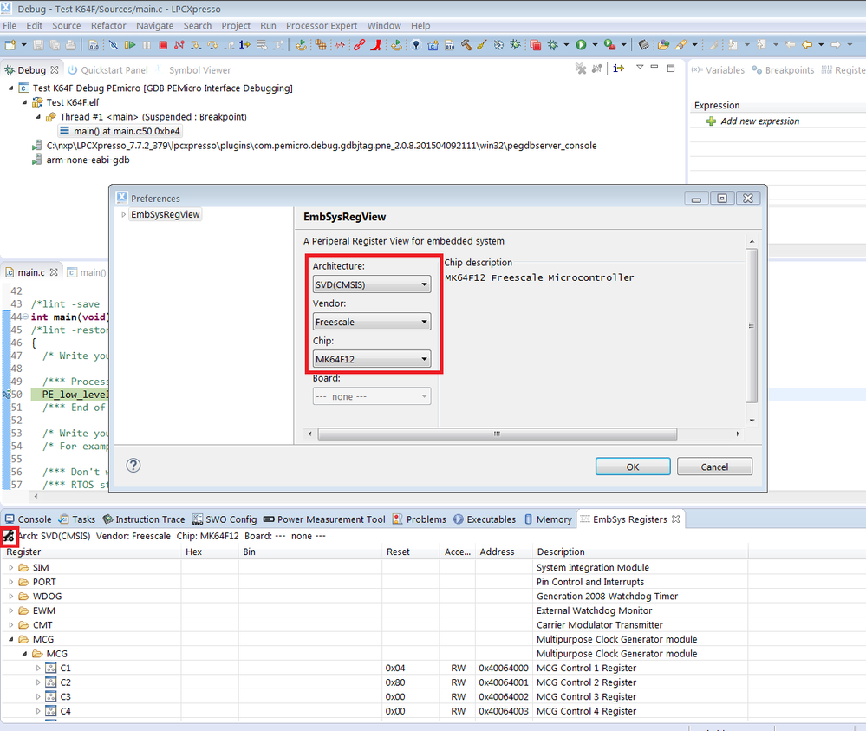Image resolution: width=866 pixels, height=731 pixels.
Task: Toggle Instruction Stepping Mode in main toolbar
Action: 244,45
